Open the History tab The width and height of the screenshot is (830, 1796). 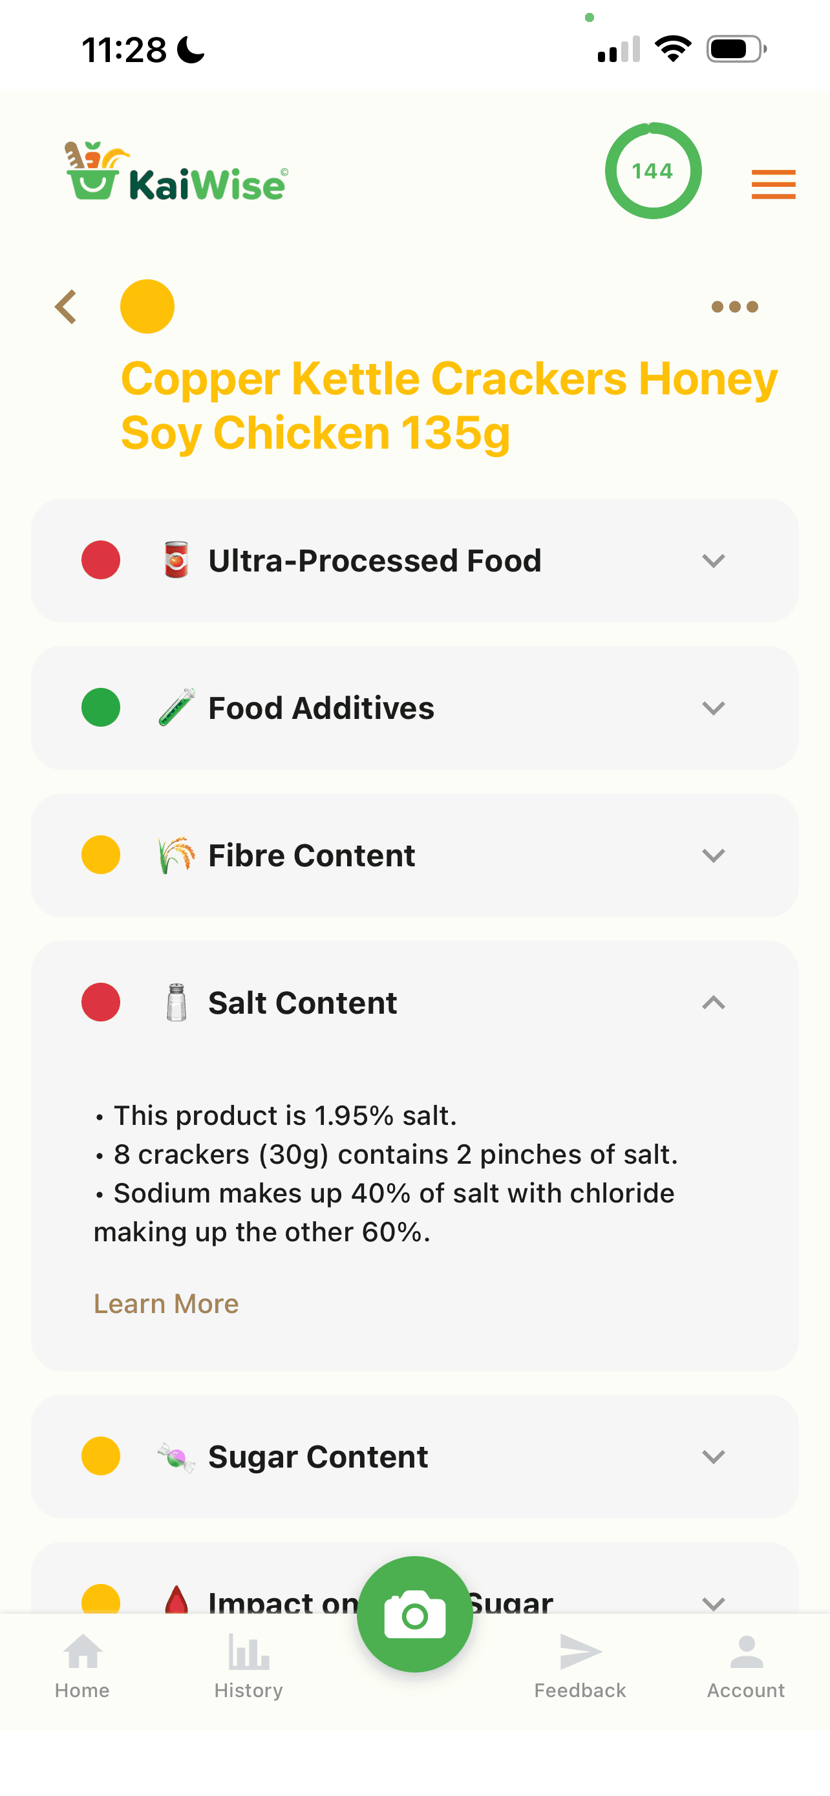(249, 1666)
